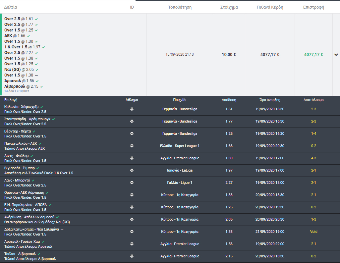
Task: Click the Απόδοση header in details table
Action: coord(229,100)
